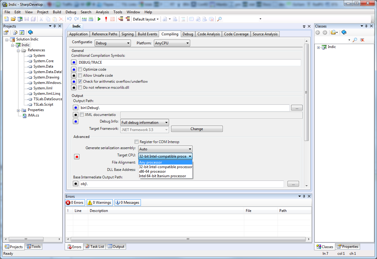
Task: Click the Refresh icon in Projects panel toolbar
Action: (x=22, y=32)
